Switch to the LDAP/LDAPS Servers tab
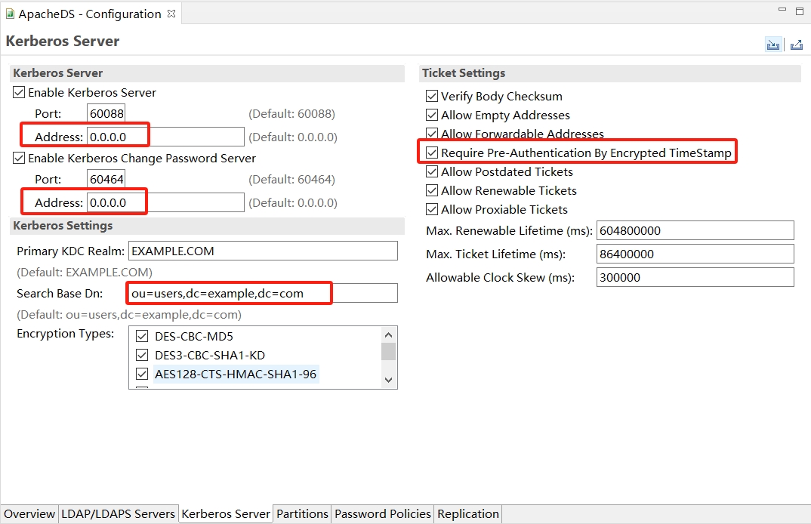Image resolution: width=811 pixels, height=524 pixels. [118, 514]
